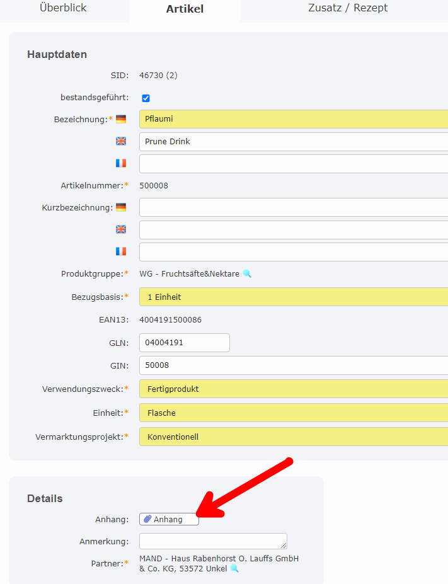The width and height of the screenshot is (448, 584).
Task: Click the German flag icon next to Kurzbezeichnung
Action: click(121, 207)
